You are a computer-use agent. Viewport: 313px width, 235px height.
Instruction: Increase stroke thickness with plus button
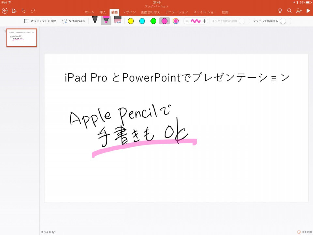(204, 21)
